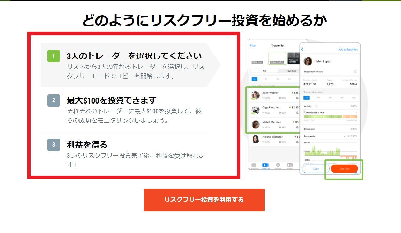The width and height of the screenshot is (401, 233).
Task: Click Helen Lopez's avatar
Action: coord(308,61)
